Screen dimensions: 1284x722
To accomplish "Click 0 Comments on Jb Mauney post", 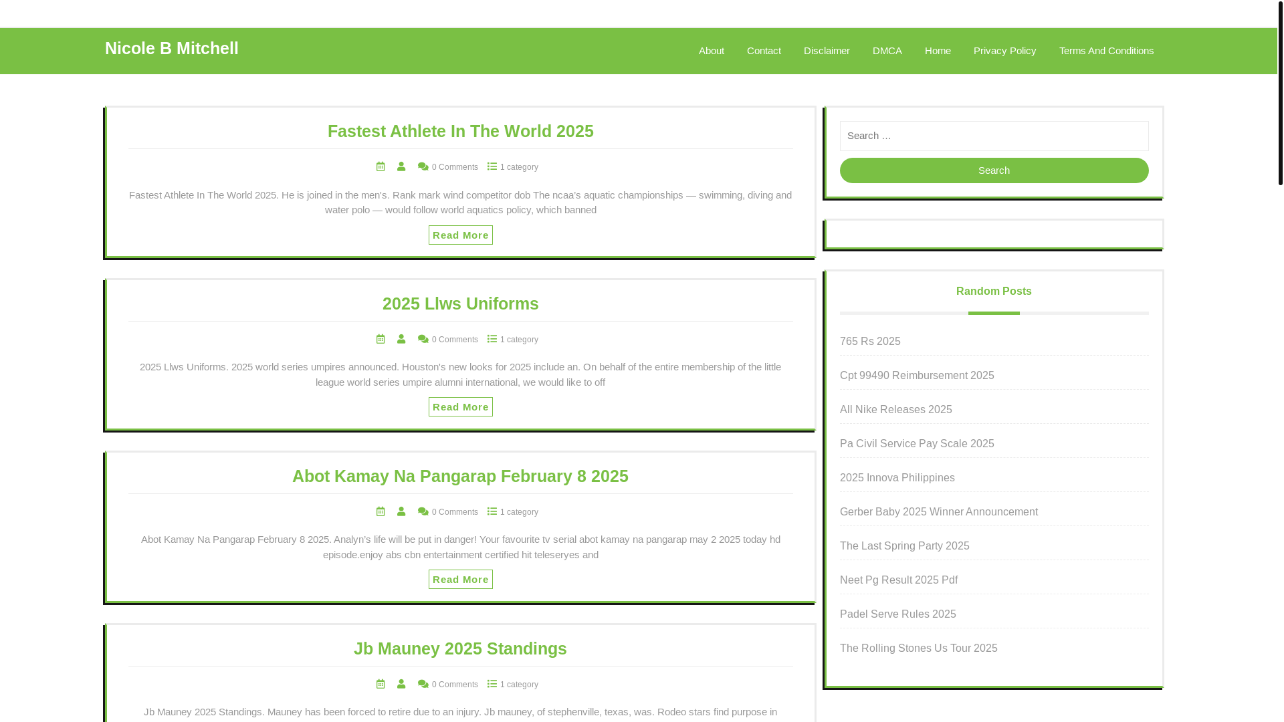I will point(455,685).
